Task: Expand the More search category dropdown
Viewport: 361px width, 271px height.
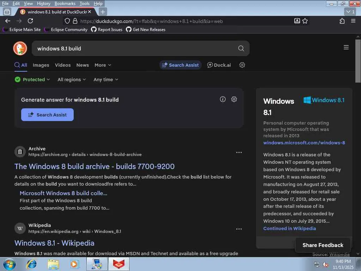Action: (x=103, y=65)
